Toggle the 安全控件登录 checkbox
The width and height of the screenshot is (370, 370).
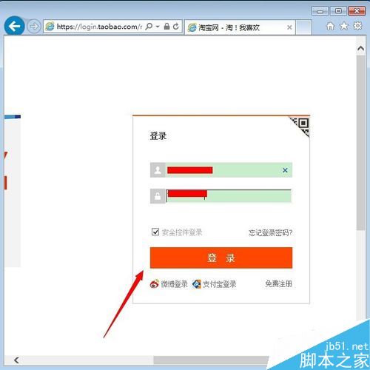[155, 232]
